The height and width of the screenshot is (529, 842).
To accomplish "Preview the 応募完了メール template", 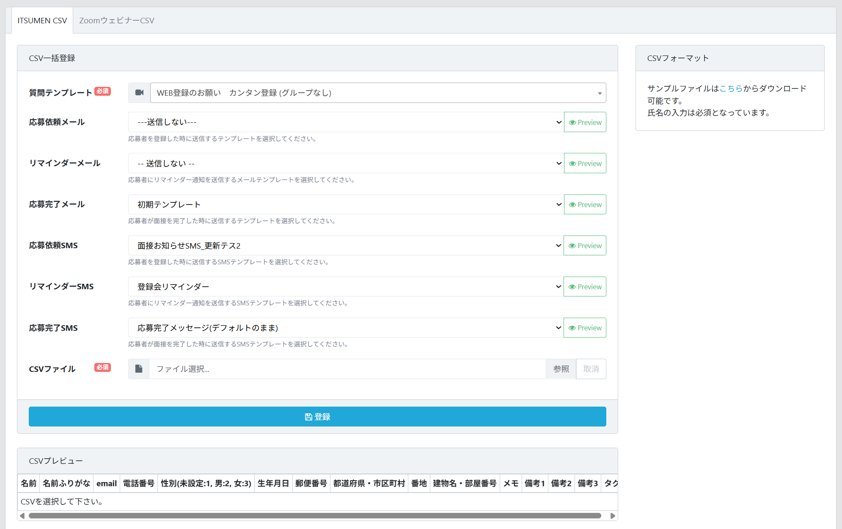I will coord(585,205).
